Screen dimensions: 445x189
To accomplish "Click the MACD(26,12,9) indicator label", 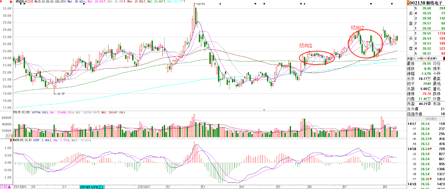I will 23,140.
